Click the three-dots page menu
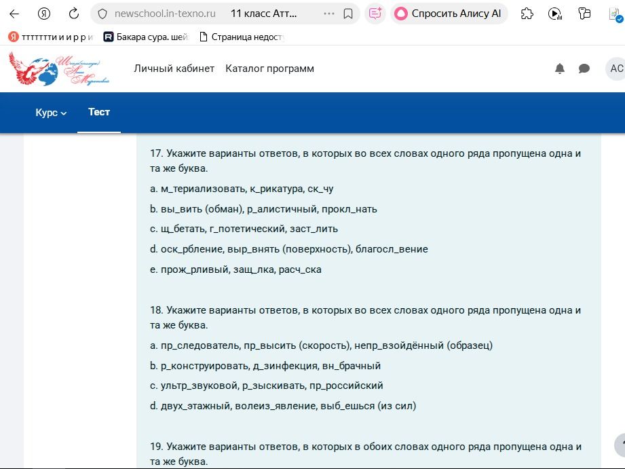 point(329,14)
